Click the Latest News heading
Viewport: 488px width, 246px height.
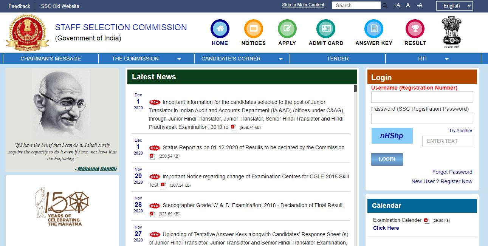(x=154, y=77)
